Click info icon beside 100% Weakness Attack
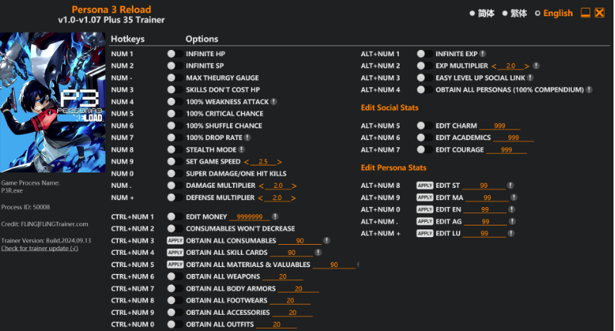This screenshot has width=615, height=331. coord(274,102)
